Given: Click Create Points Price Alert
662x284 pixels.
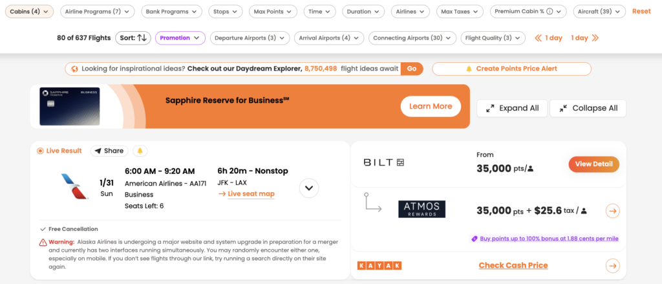Looking at the screenshot, I should click(512, 69).
